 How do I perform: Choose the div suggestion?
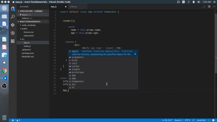click(103, 84)
